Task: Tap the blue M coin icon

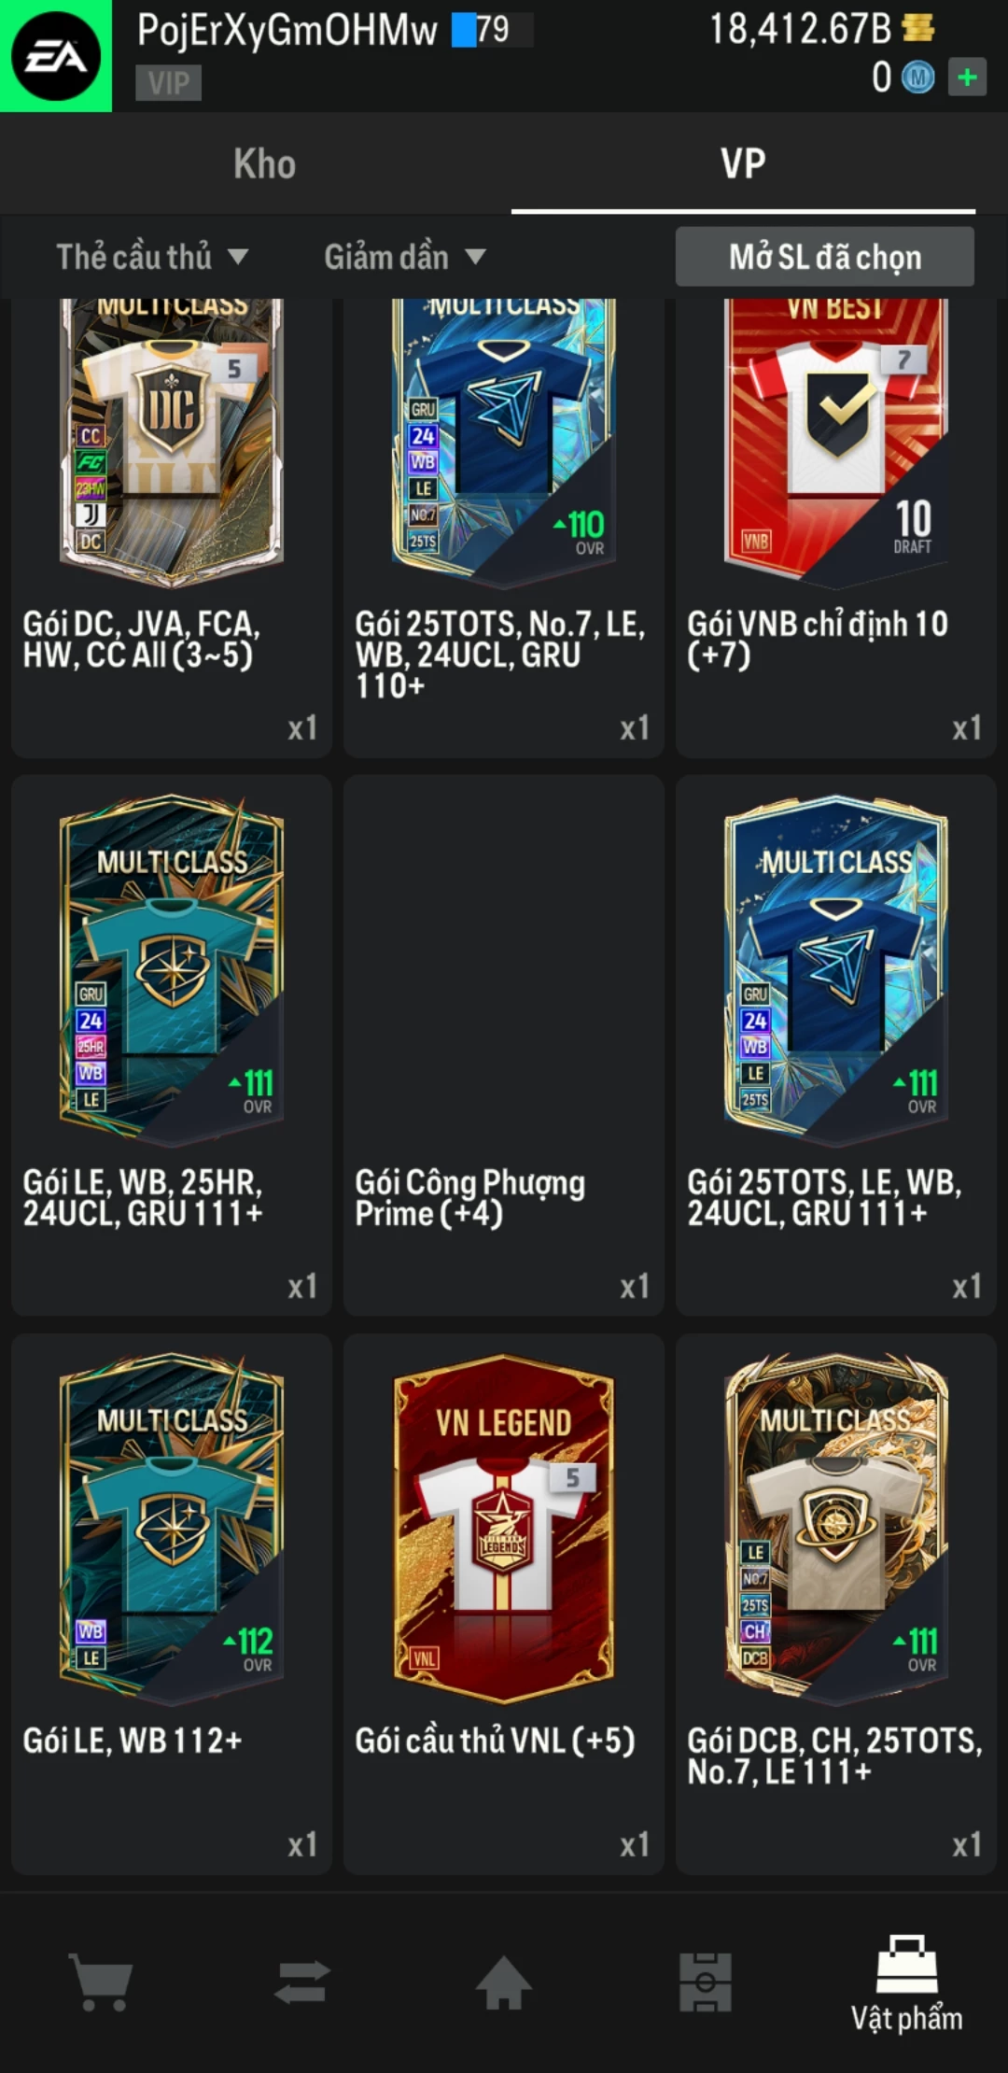Action: click(x=917, y=78)
